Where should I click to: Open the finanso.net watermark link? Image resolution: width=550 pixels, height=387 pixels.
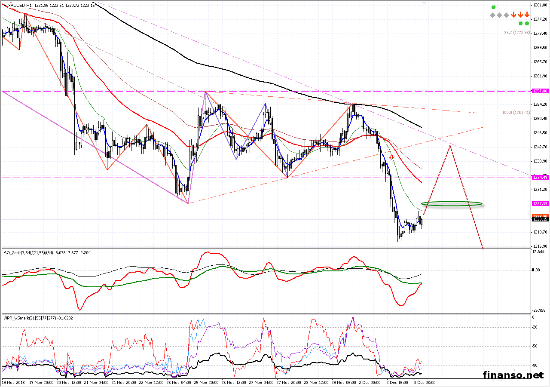coord(513,375)
